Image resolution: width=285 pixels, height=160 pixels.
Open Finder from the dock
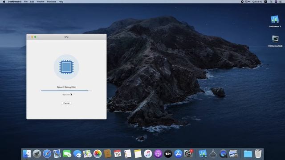click(27, 154)
